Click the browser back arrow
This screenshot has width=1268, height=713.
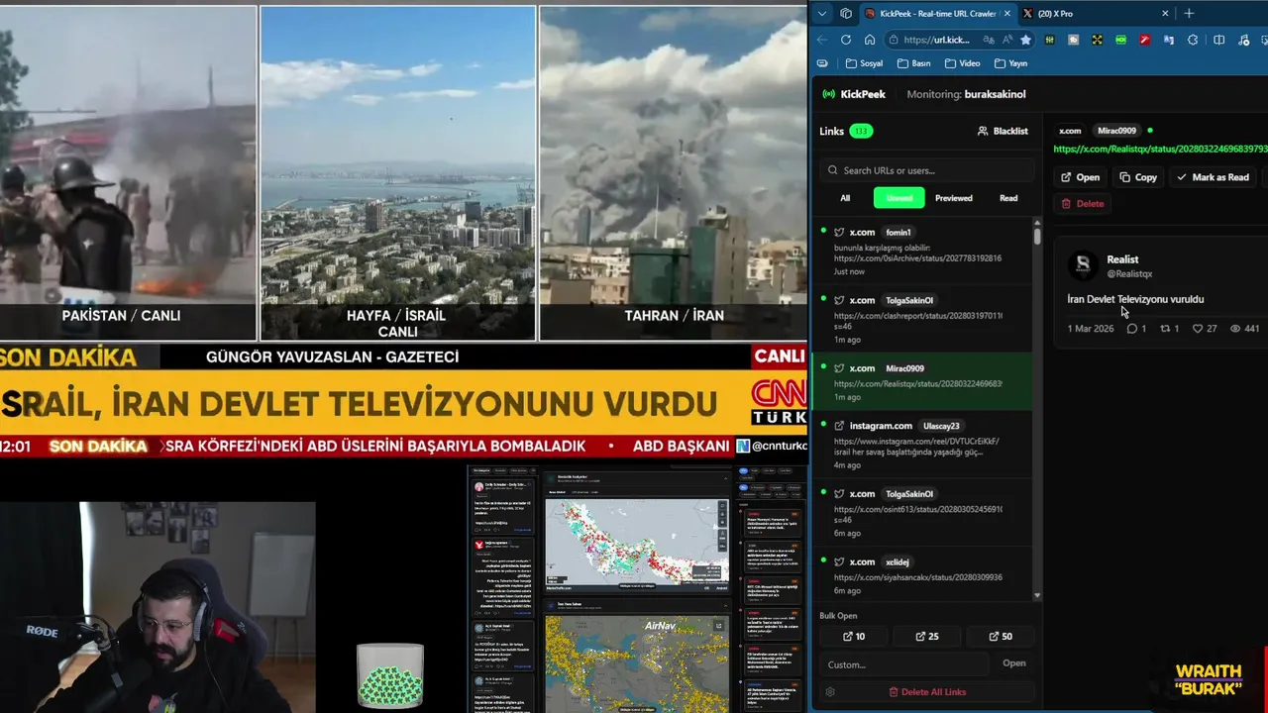[x=822, y=40]
